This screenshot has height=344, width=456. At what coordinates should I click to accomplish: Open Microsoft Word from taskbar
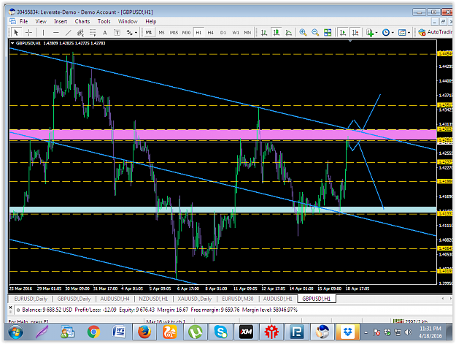119,332
